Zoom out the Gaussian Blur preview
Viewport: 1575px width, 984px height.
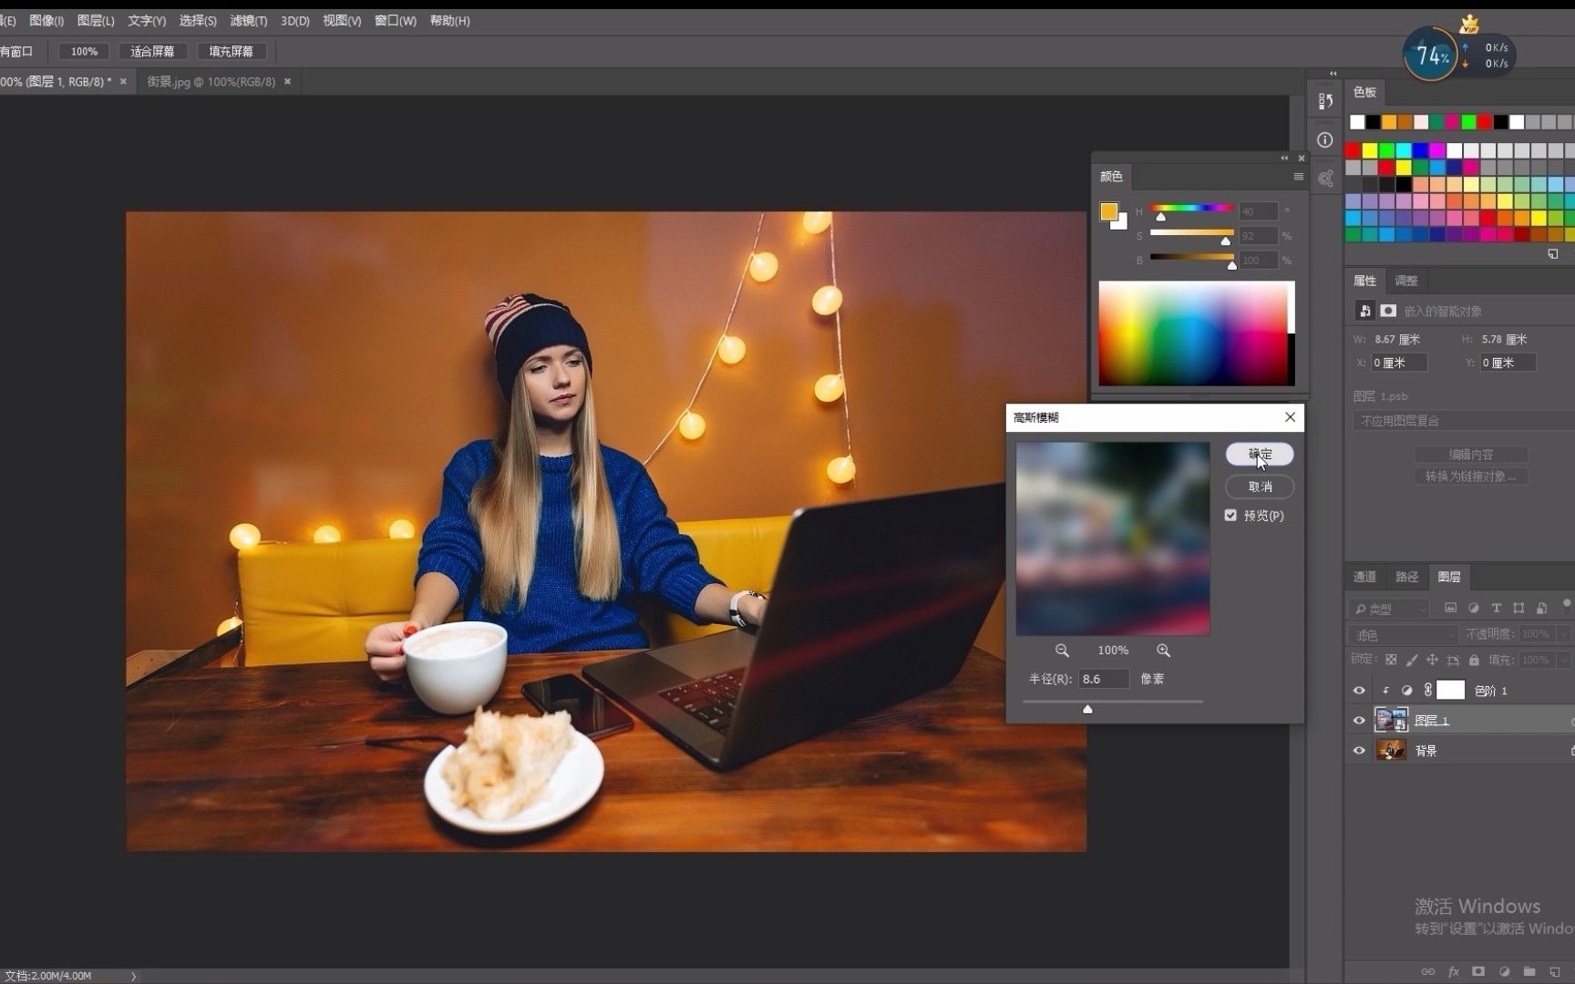click(1062, 651)
